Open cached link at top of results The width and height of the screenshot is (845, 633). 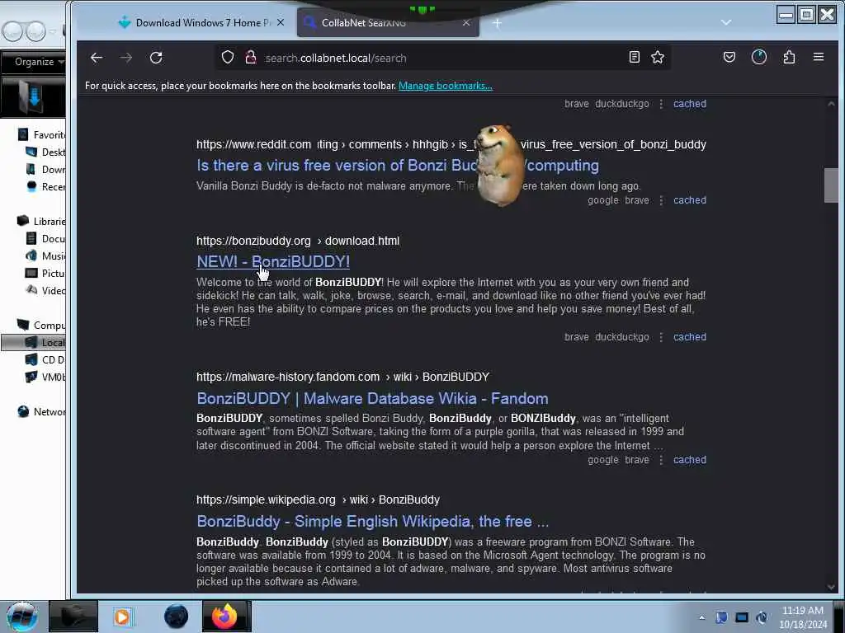[x=689, y=104]
